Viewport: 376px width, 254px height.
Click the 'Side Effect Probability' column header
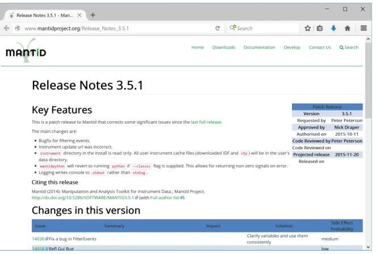click(x=342, y=226)
